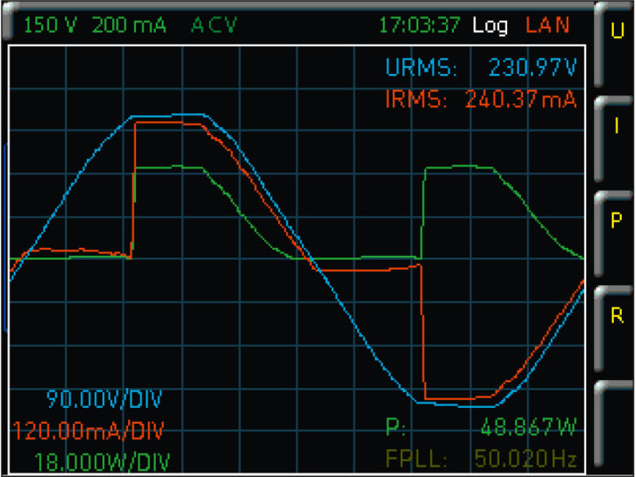Click the URMS label
The height and width of the screenshot is (477, 636).
[x=421, y=68]
